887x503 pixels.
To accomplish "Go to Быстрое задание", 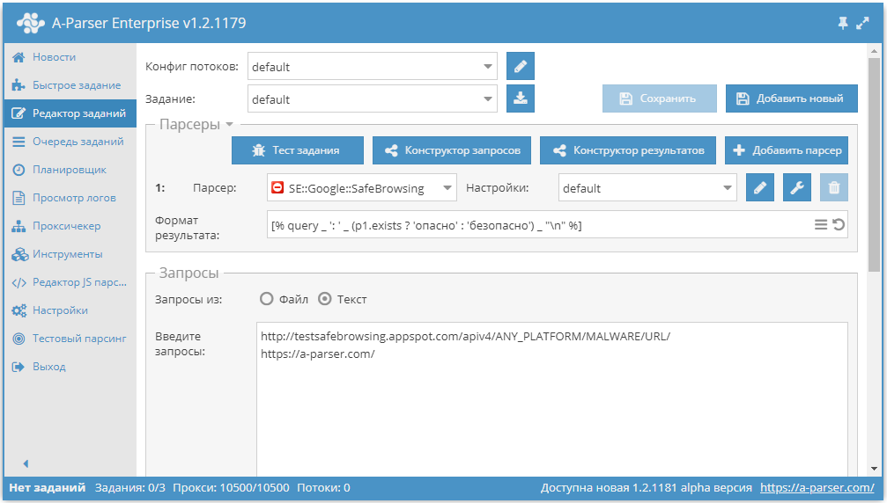I will pos(70,85).
